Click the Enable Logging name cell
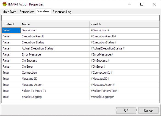The image size is (161, 116). click(x=55, y=97)
